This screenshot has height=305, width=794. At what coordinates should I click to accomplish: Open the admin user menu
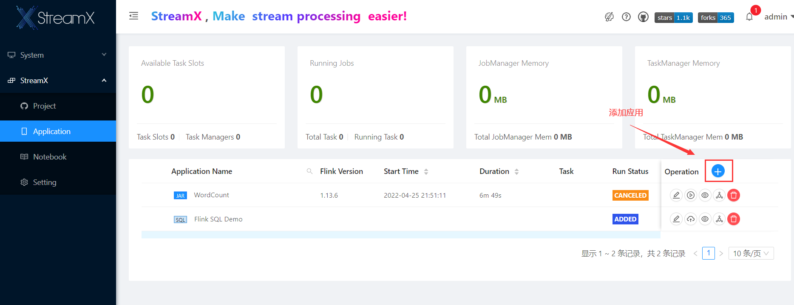[x=778, y=17]
